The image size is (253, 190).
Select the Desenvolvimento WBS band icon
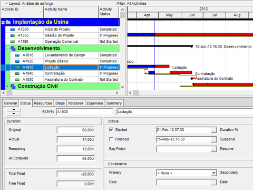tap(13, 49)
